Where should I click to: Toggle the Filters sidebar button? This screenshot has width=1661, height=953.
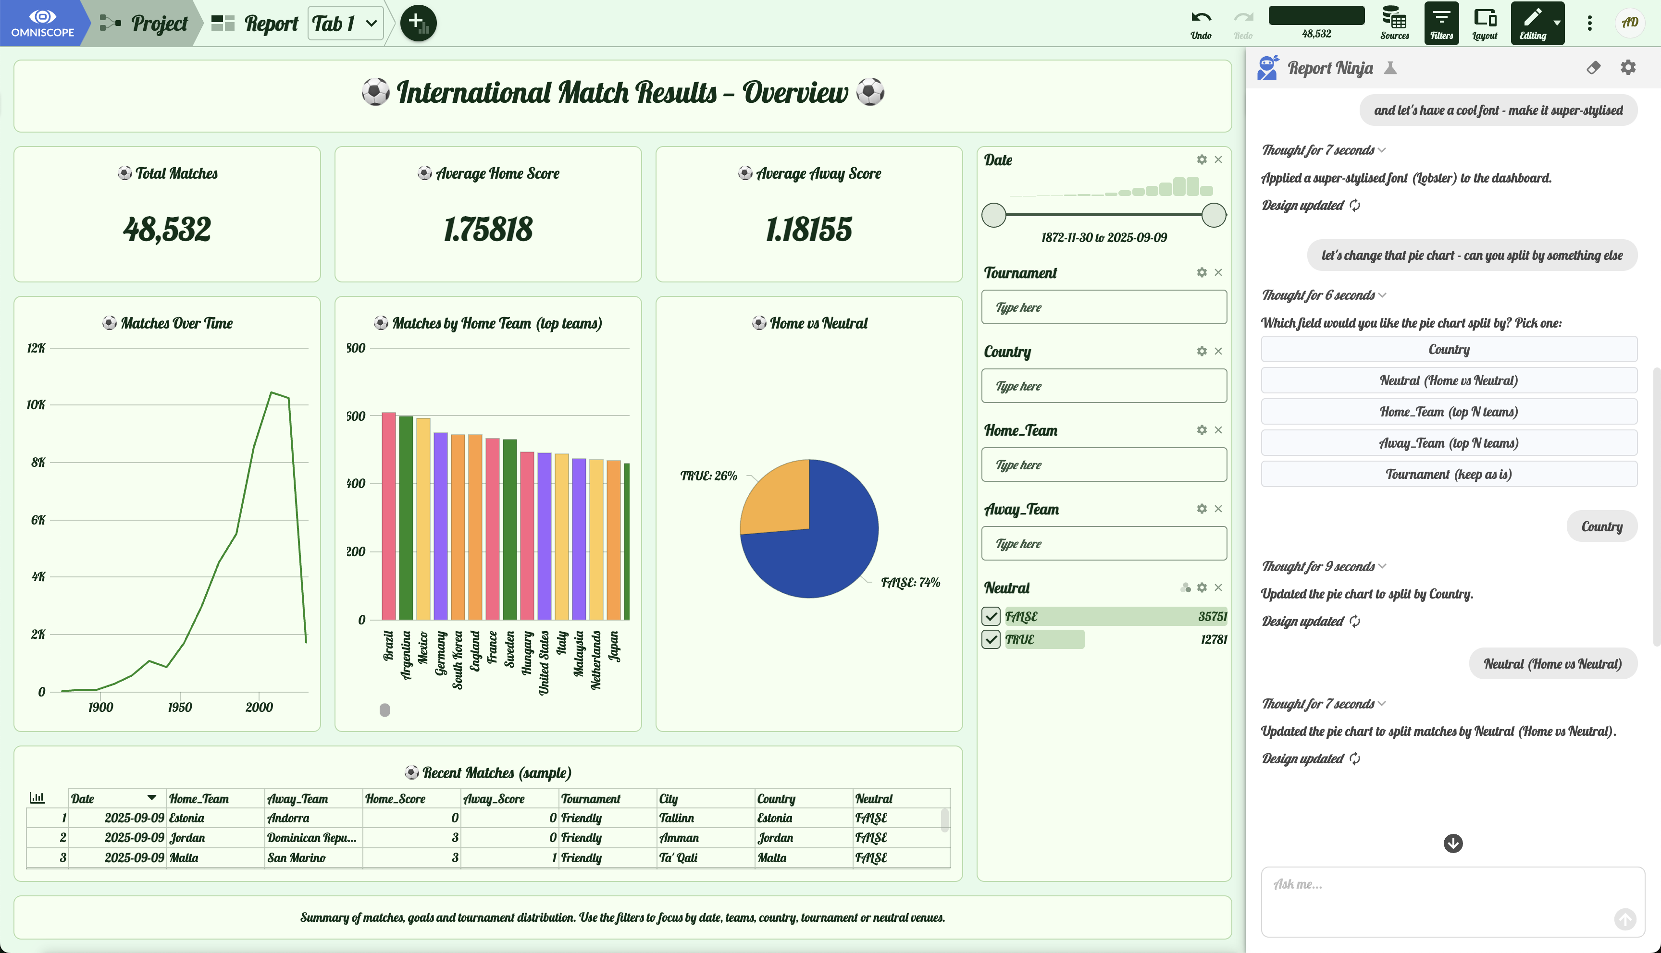[1441, 23]
